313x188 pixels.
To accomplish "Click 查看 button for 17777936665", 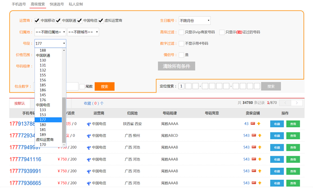I will [293, 183].
